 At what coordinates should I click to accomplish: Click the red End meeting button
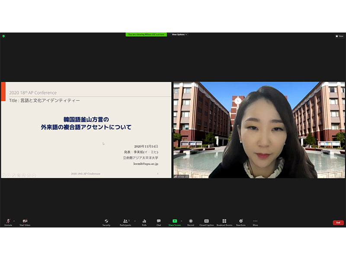[338, 222]
